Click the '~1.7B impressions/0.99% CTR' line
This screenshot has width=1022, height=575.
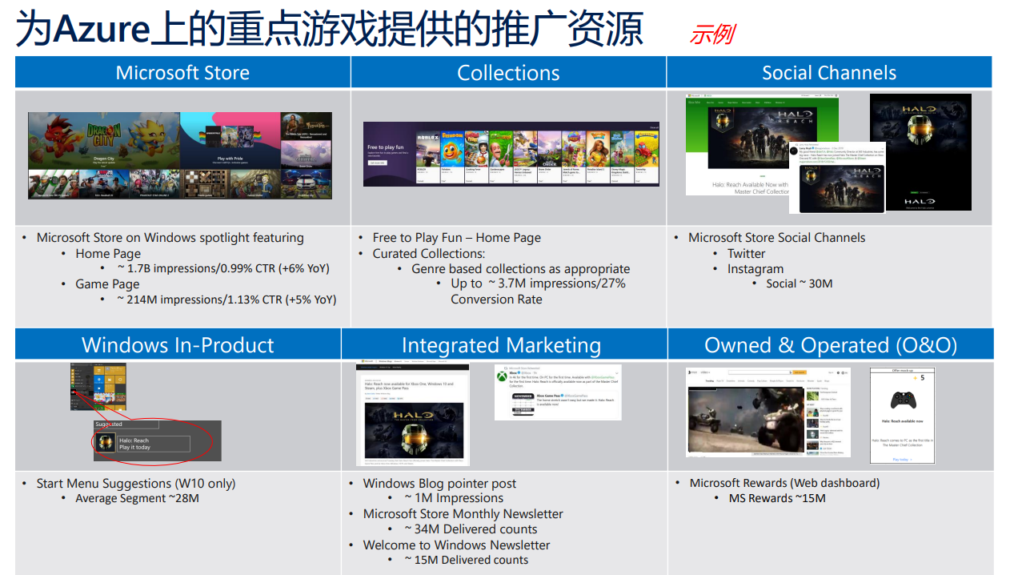coord(222,268)
